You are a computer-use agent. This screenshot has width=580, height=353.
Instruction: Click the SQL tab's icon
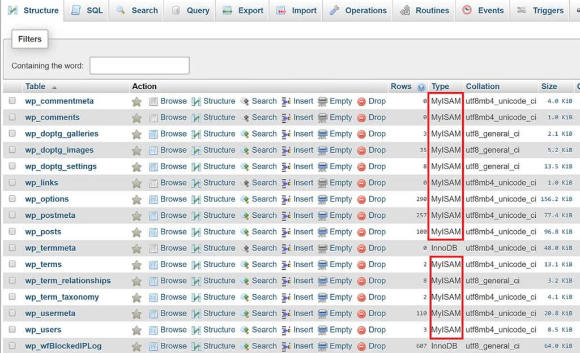point(76,10)
